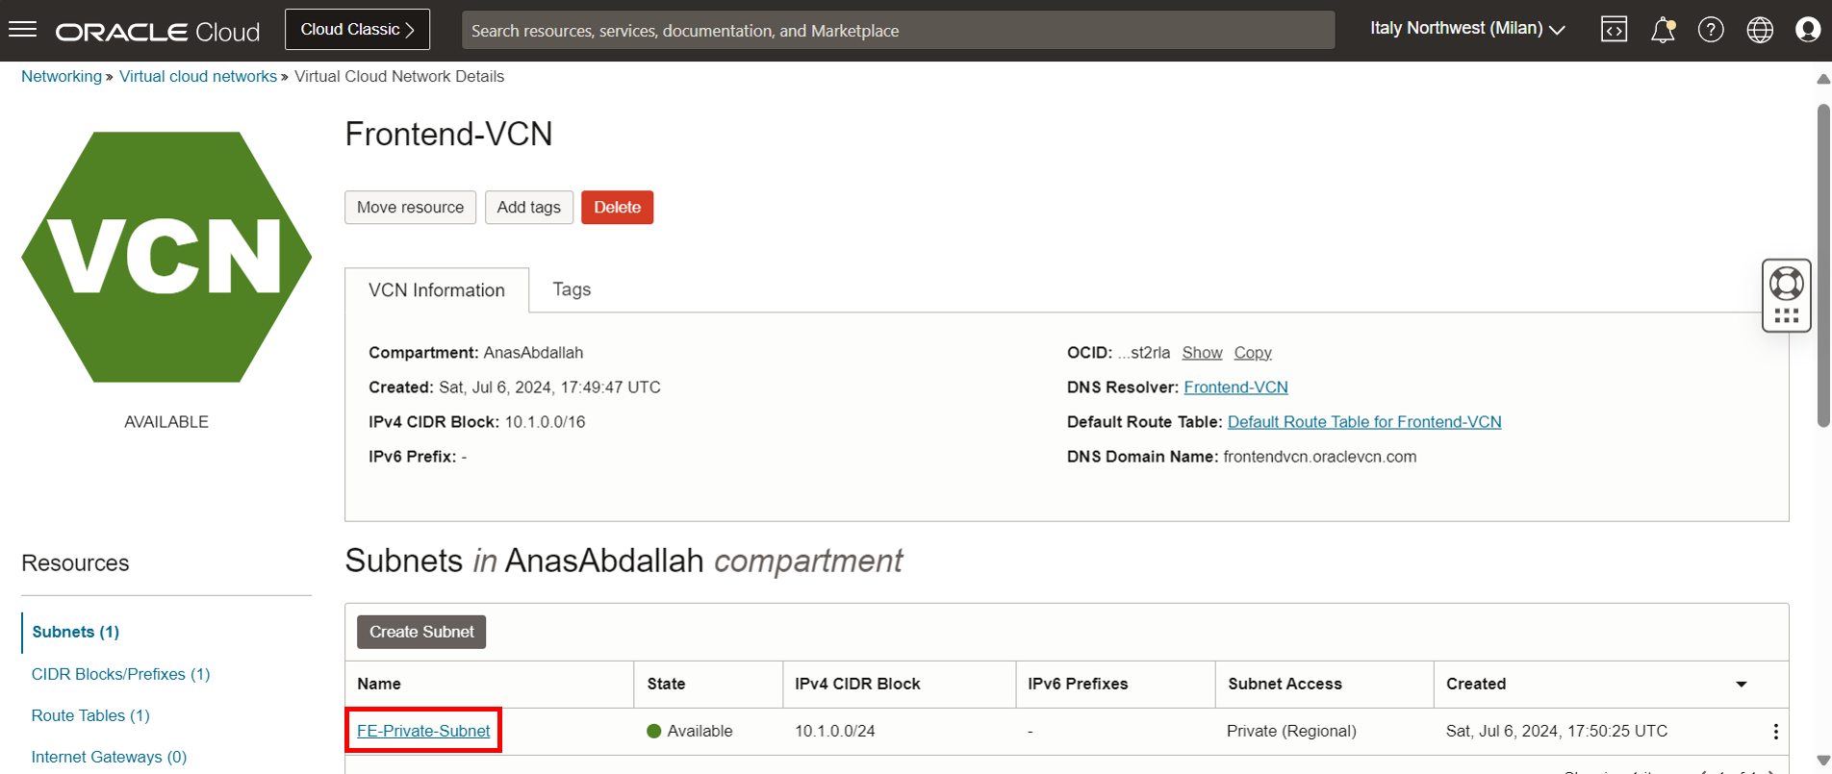Click the IPv4 CIDR Block 10.1.0.0/16 value

545,422
